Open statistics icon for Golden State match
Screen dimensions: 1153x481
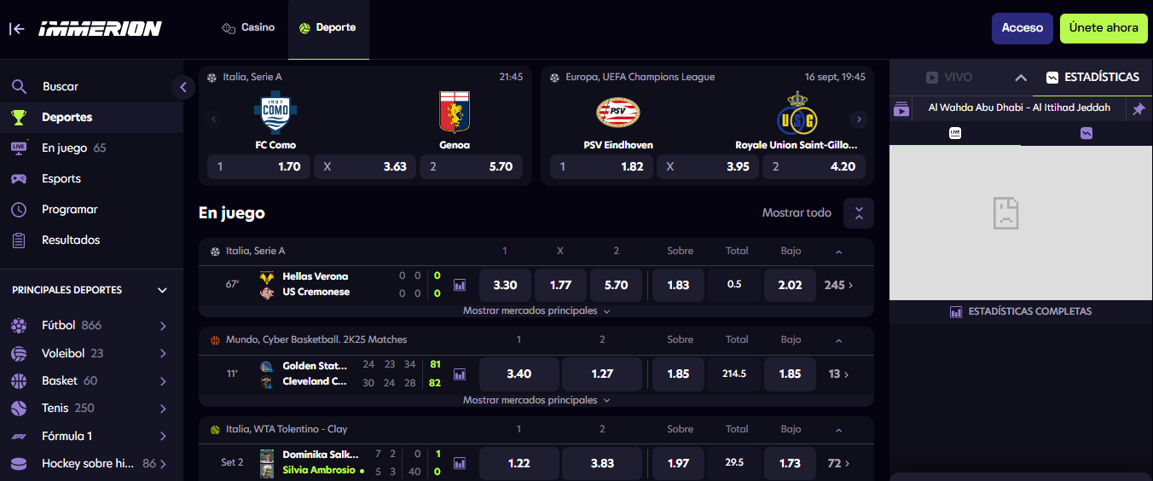coord(460,374)
